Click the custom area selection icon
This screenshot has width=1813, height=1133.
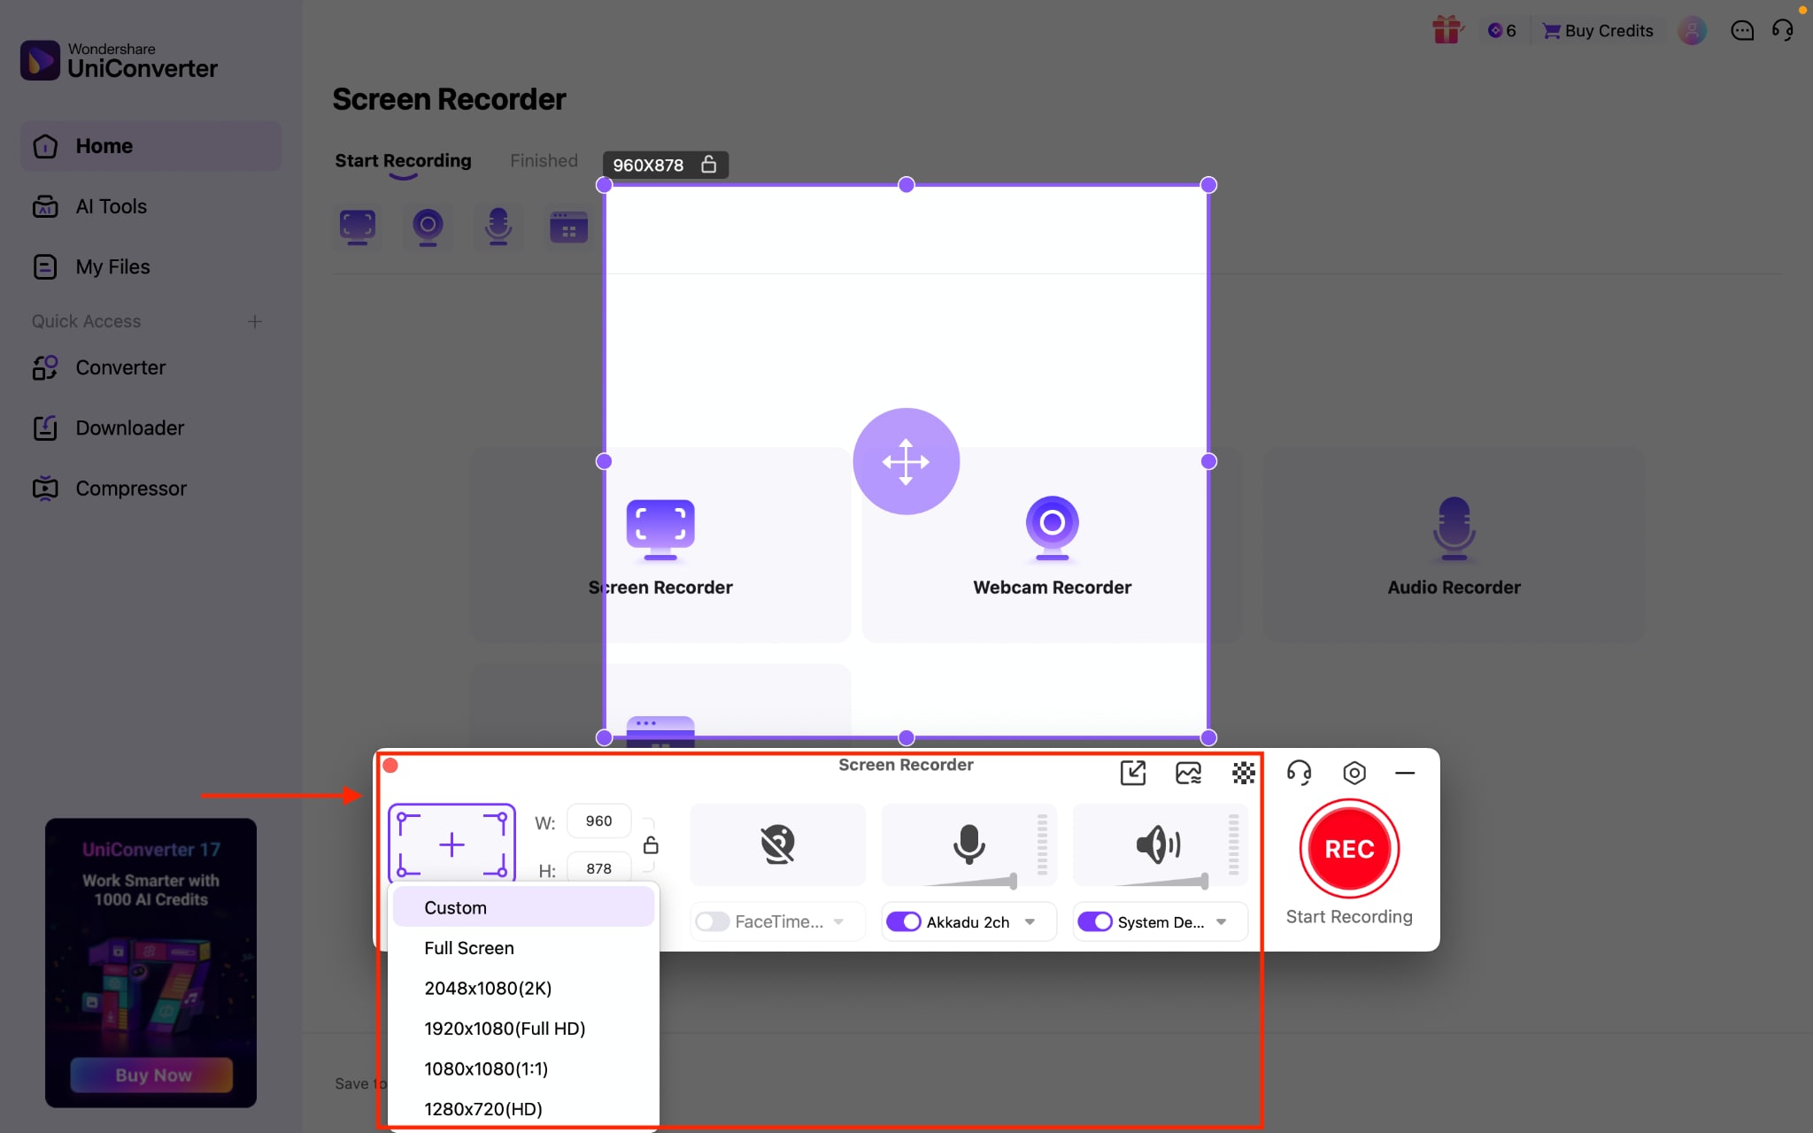[451, 844]
